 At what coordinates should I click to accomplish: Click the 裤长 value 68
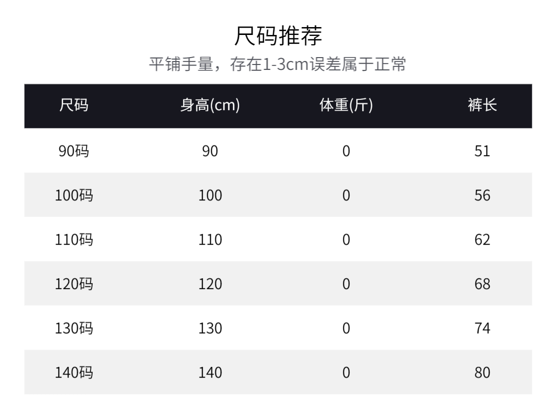(482, 284)
